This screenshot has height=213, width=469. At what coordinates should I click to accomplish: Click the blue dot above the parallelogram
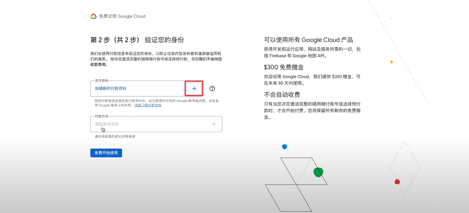pyautogui.click(x=285, y=147)
